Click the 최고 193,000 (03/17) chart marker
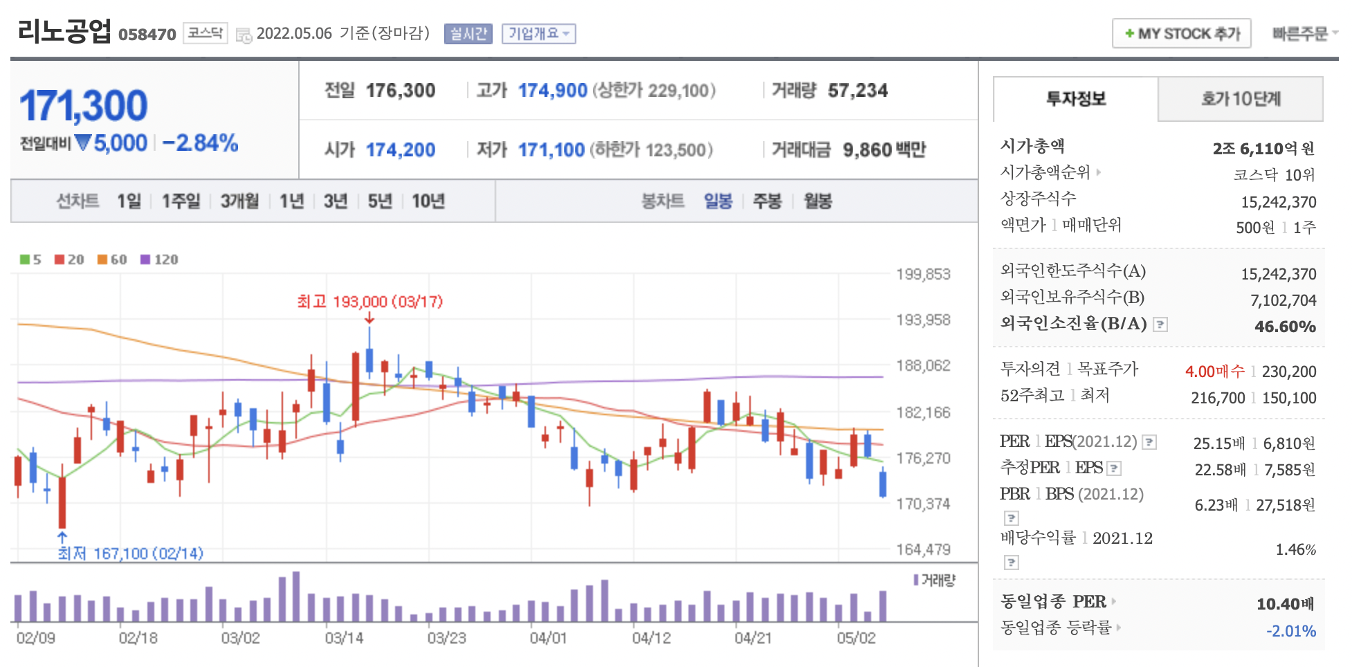 pos(369,302)
